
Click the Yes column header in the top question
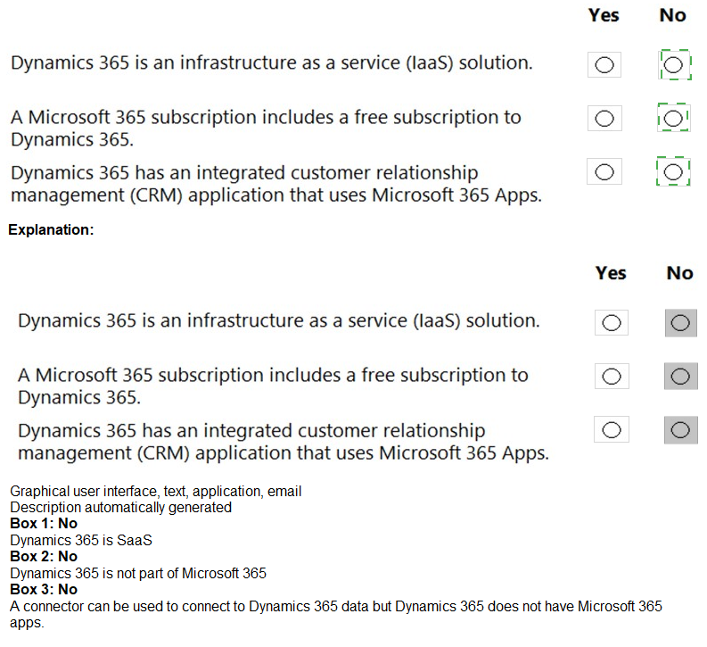pos(604,15)
